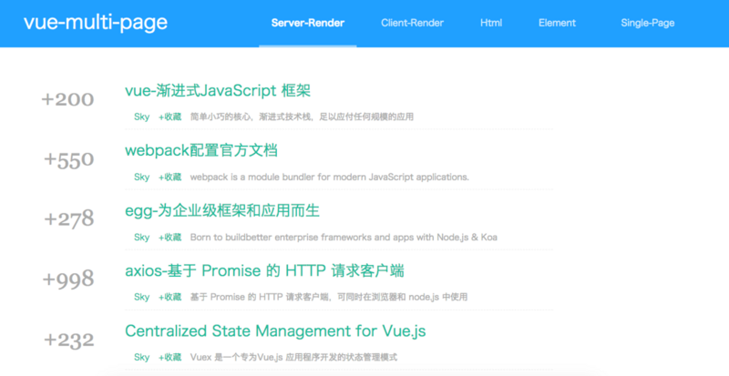Click +收藏 for the webpack article

169,178
